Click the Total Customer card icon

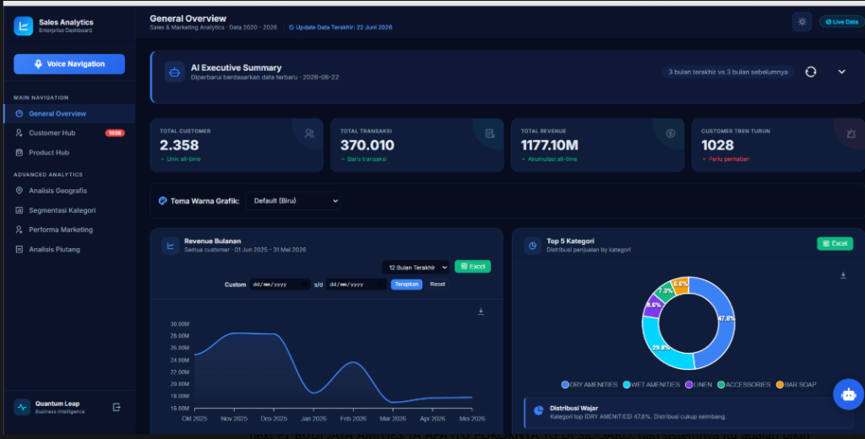click(309, 133)
